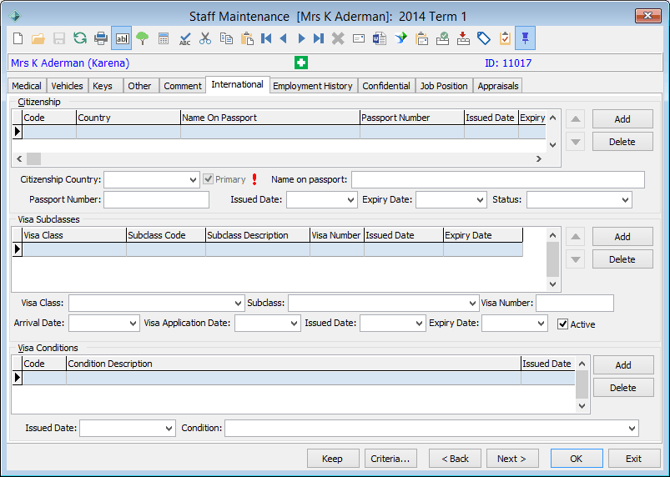
Task: Click the Name on passport field
Action: [x=498, y=180]
